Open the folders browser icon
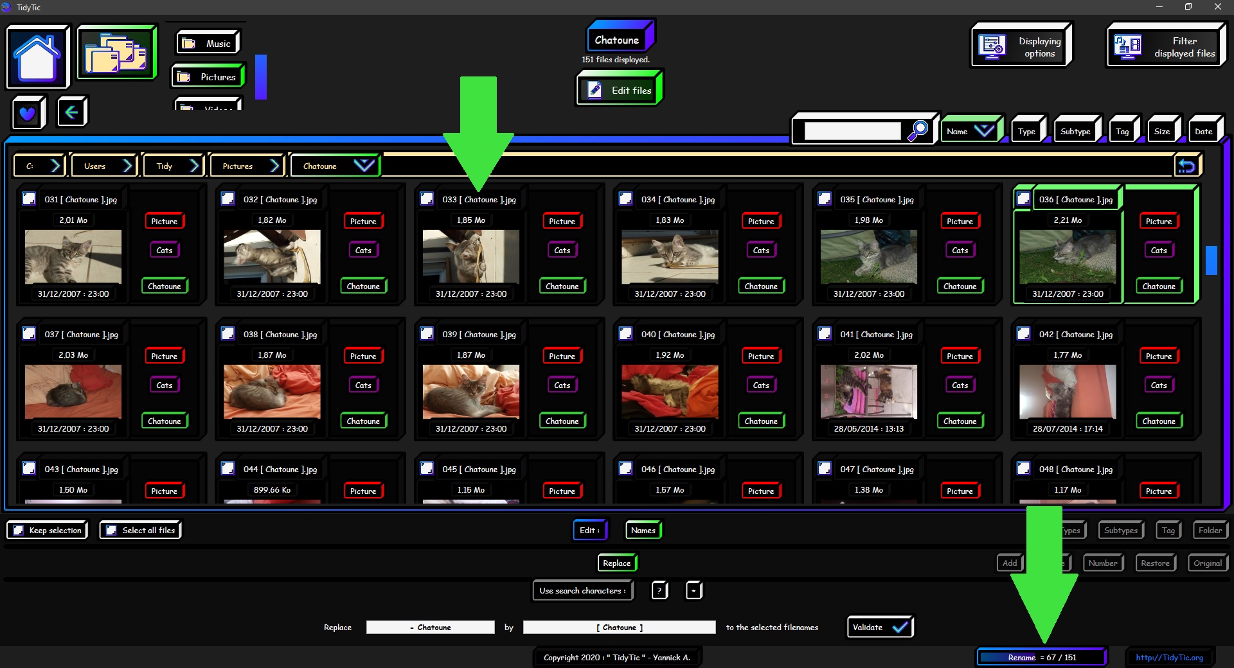 [x=116, y=53]
